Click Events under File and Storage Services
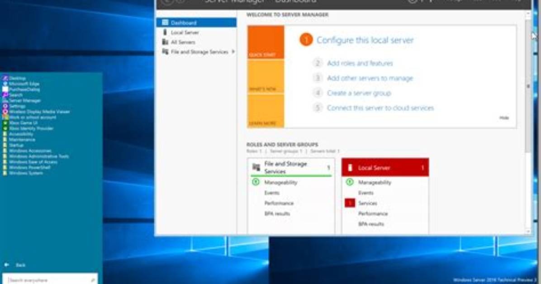Viewport: 541px width, 284px height. (272, 193)
